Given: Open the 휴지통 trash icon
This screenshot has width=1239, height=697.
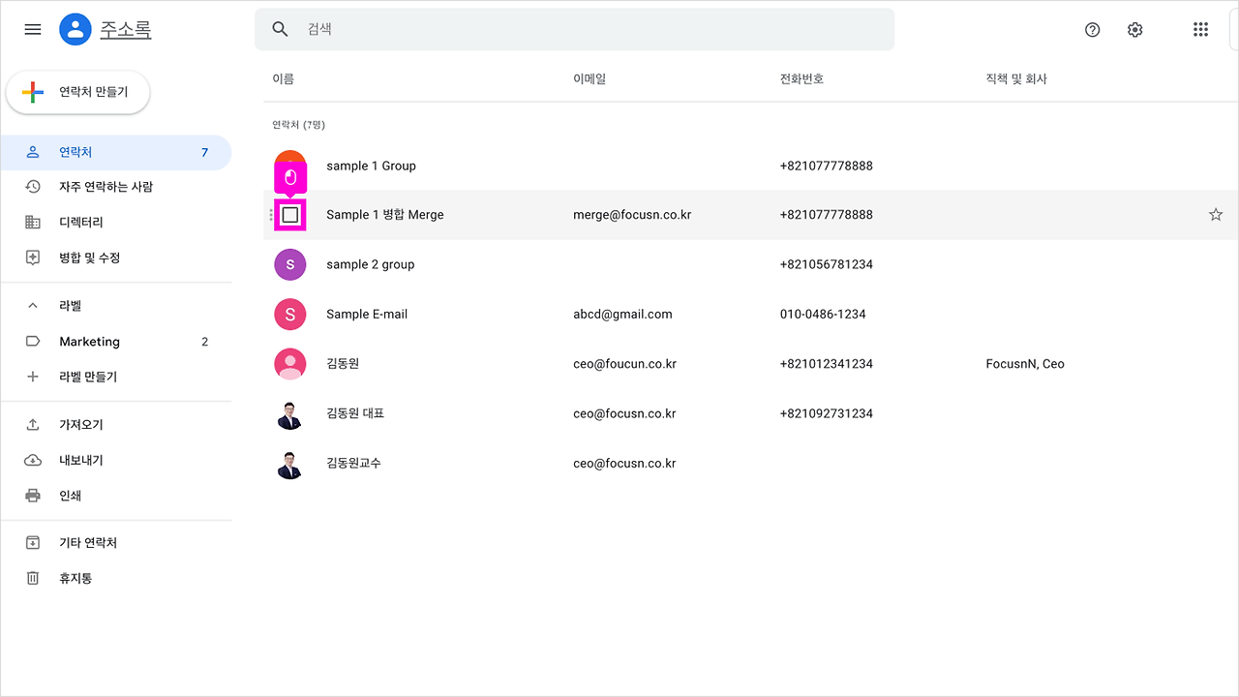Looking at the screenshot, I should (32, 578).
